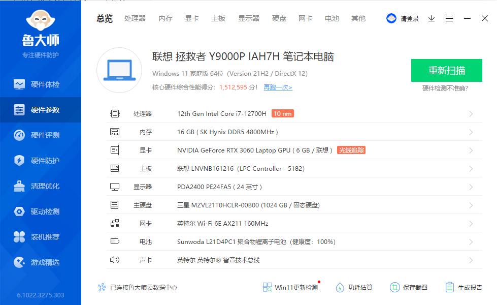The height and width of the screenshot is (305, 497).
Task: Click the motherboard icon
Action: [x=115, y=168]
